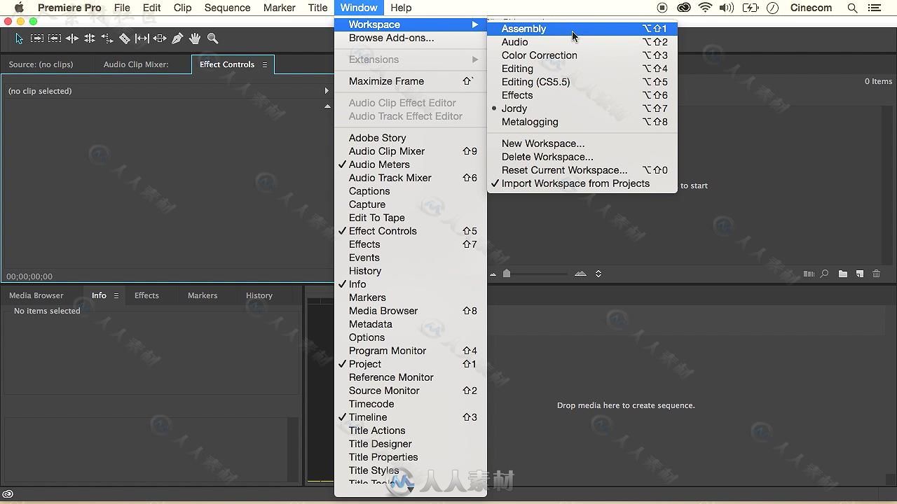Expand the Workspace submenu arrow
Screen dimensions: 897x504
[475, 24]
